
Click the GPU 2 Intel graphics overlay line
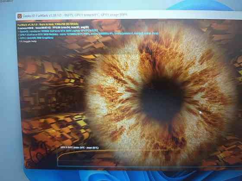click(x=36, y=38)
